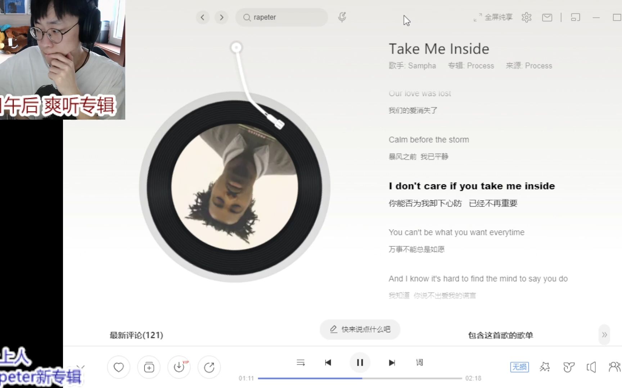622x388 pixels.
Task: Click the song title Take Me Inside
Action: pyautogui.click(x=439, y=49)
